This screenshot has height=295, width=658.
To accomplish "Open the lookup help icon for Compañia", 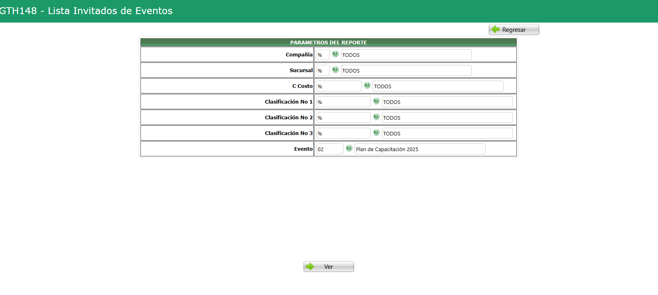I will (x=335, y=54).
